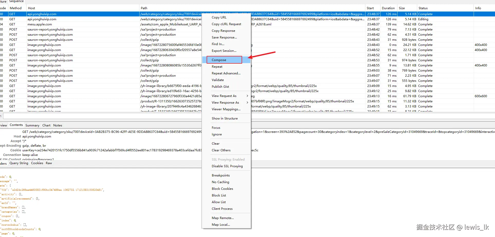Click the "outOfStockGoodsCounts" JSON line
Screen dimensions: 495x237
click(21, 229)
